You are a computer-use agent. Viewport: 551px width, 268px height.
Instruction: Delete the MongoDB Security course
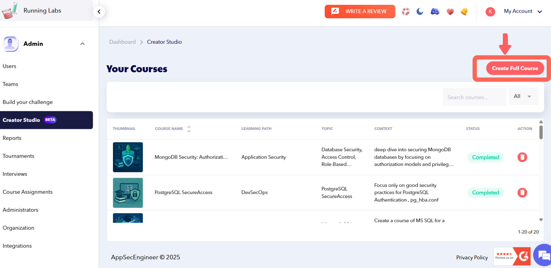[522, 157]
